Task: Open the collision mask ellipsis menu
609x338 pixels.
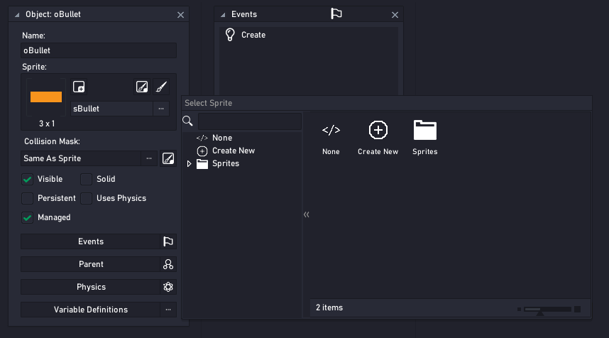Action: click(x=148, y=158)
